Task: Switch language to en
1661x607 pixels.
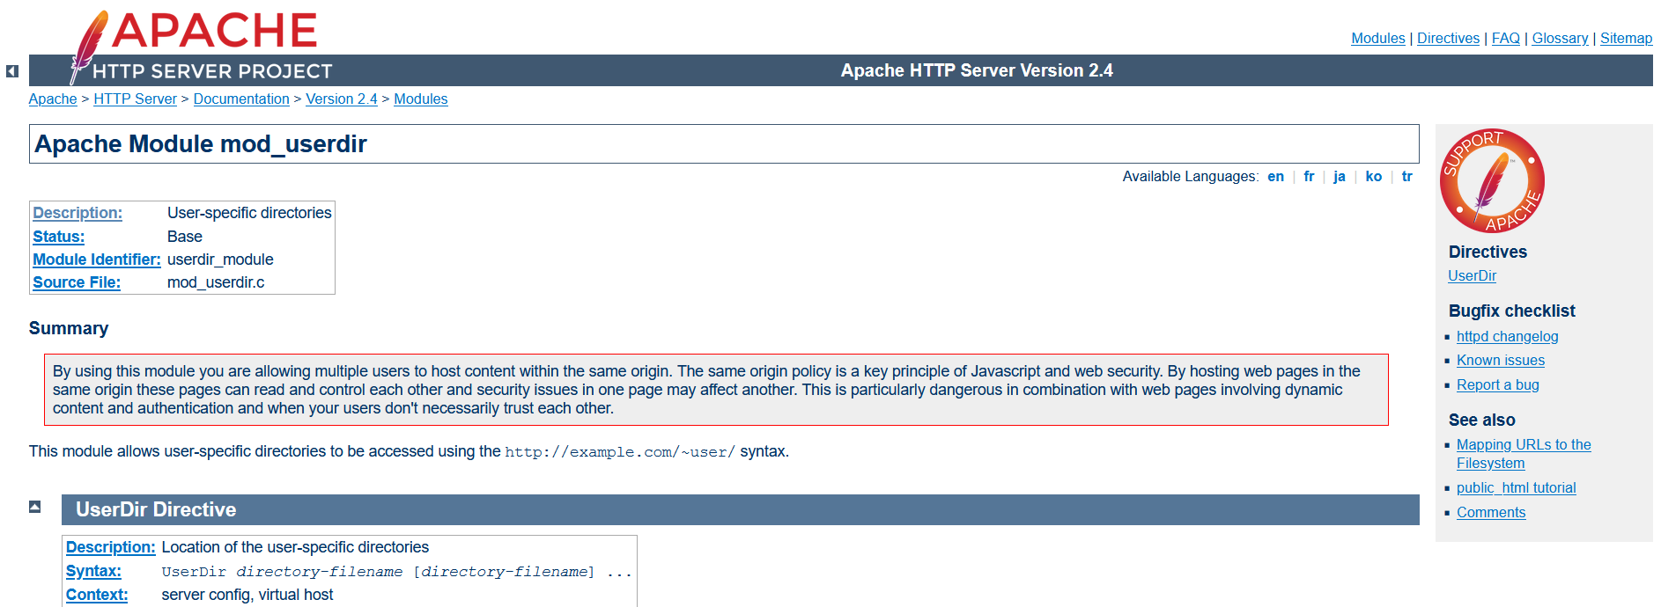Action: tap(1275, 176)
